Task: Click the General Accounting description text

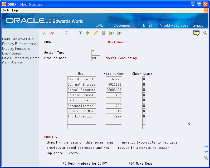Action: pos(120,58)
